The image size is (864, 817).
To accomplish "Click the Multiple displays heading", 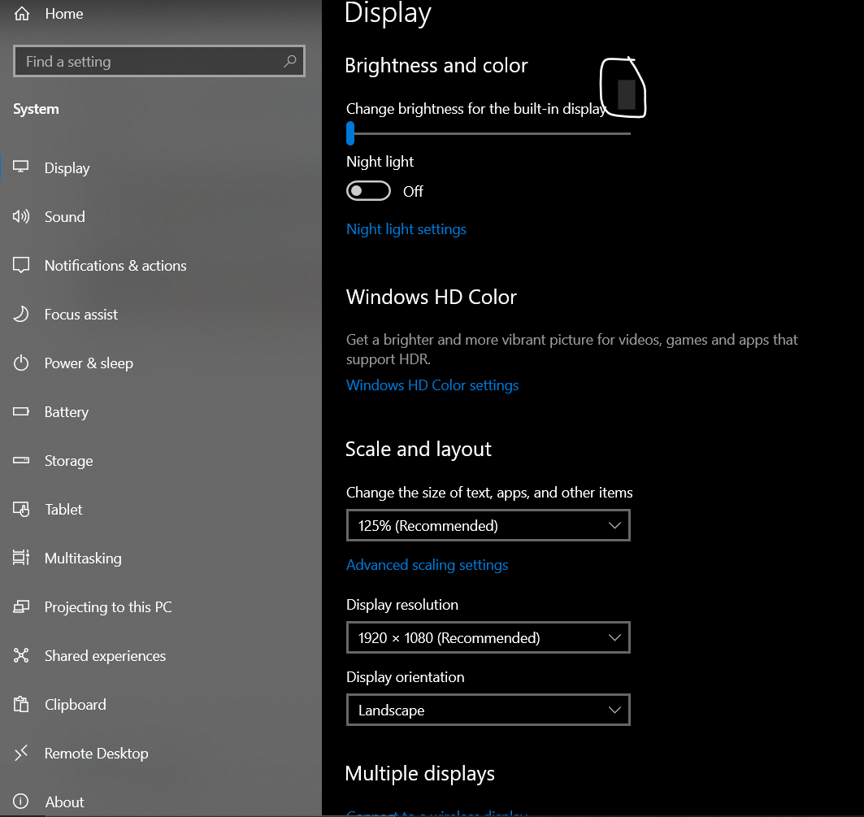I will (419, 773).
